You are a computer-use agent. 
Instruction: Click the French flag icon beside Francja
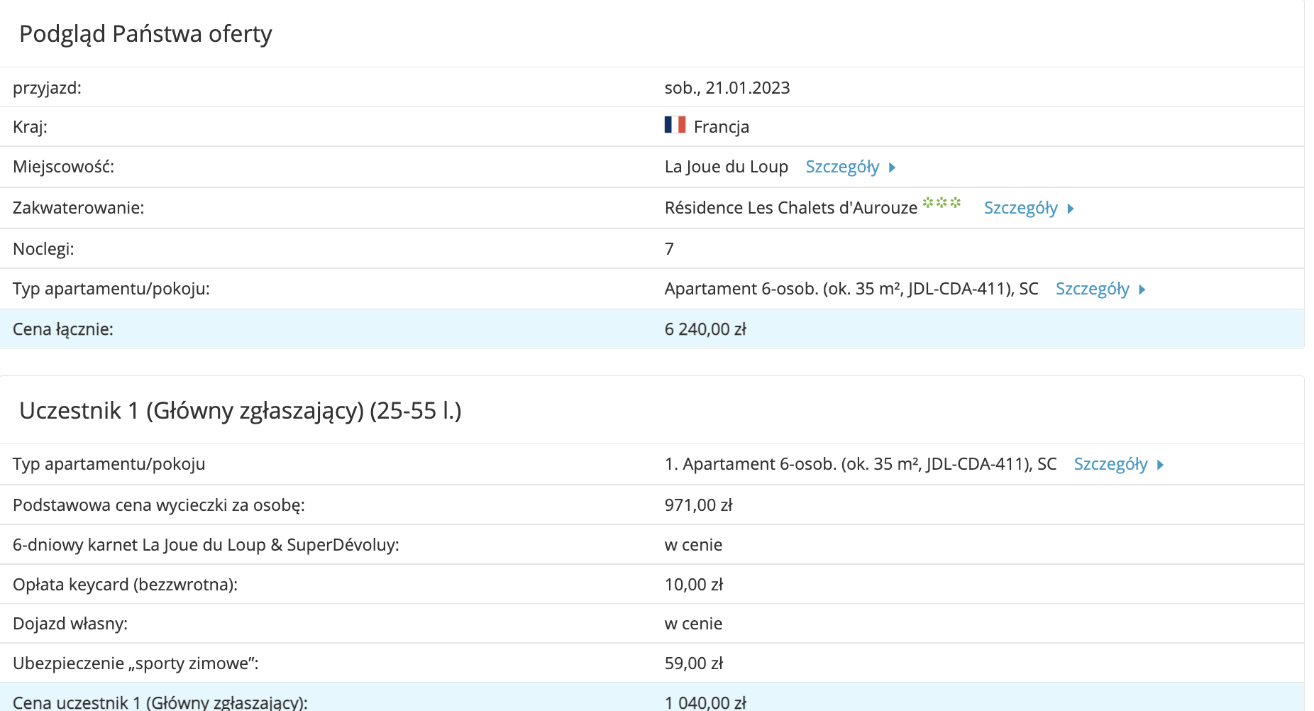point(675,126)
